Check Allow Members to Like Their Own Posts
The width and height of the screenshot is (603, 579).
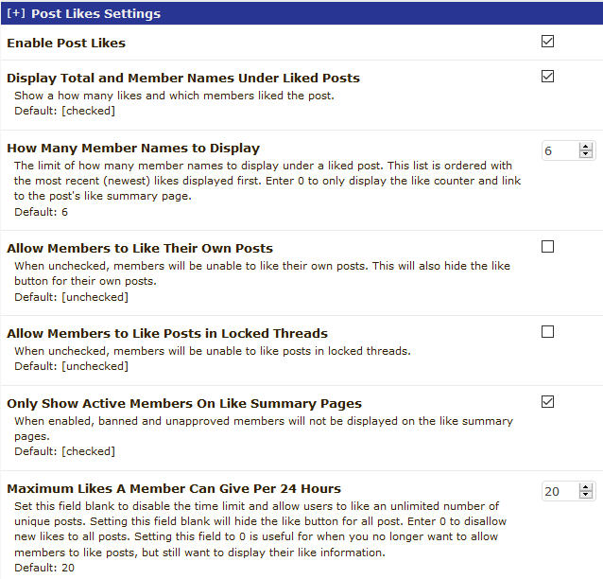click(x=547, y=246)
